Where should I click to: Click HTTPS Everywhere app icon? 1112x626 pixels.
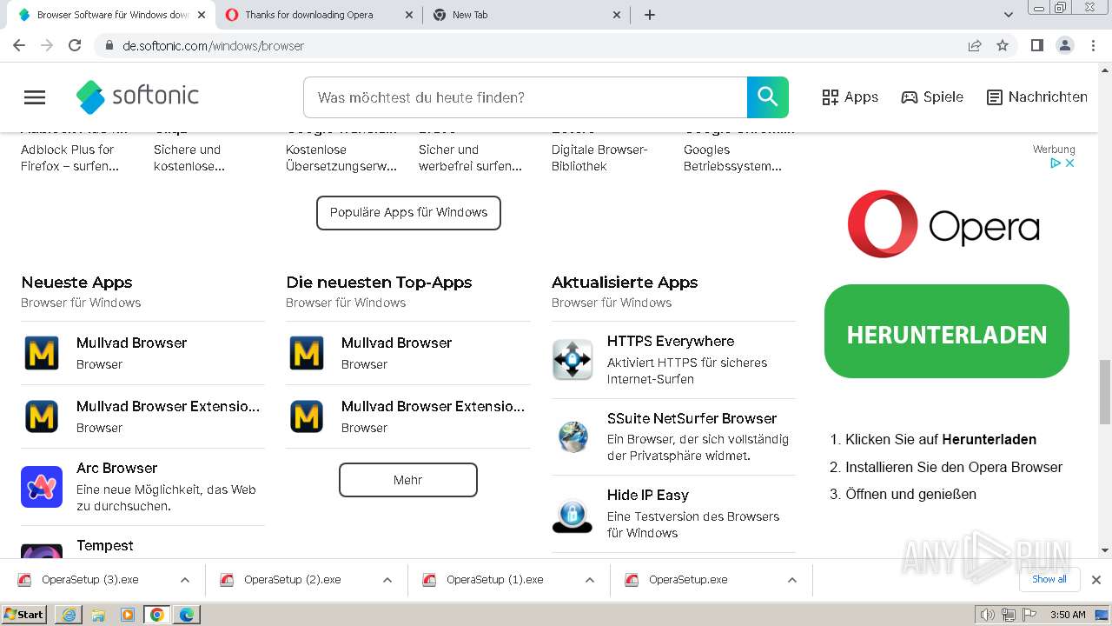(573, 360)
